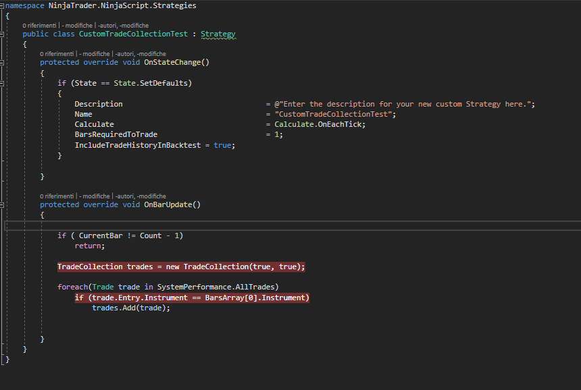Click 'public' keyword of class declaration
581x390 pixels.
coord(36,34)
